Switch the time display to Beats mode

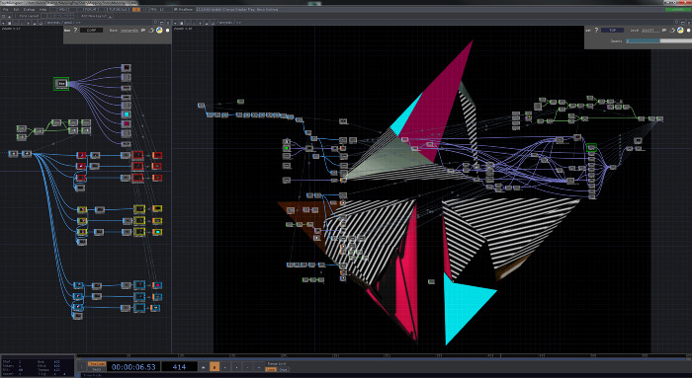[97, 369]
